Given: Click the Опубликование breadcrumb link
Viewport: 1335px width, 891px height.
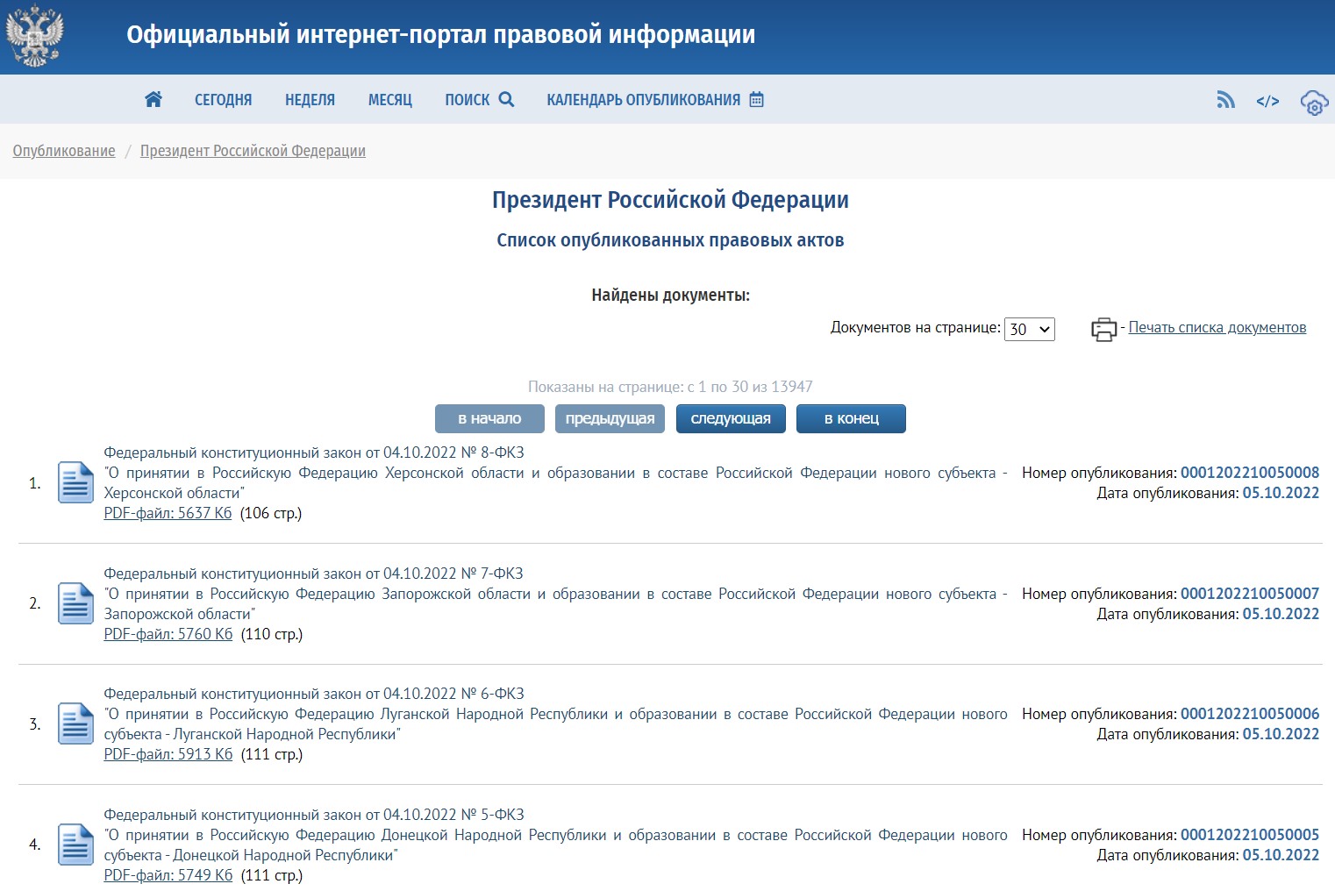Looking at the screenshot, I should 64,151.
